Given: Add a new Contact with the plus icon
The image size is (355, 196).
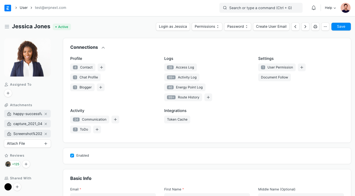Looking at the screenshot, I should pos(101,67).
